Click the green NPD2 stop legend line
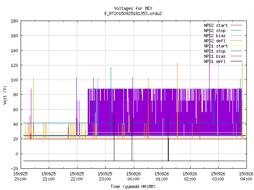This screenshot has height=190, width=254. (x=236, y=30)
